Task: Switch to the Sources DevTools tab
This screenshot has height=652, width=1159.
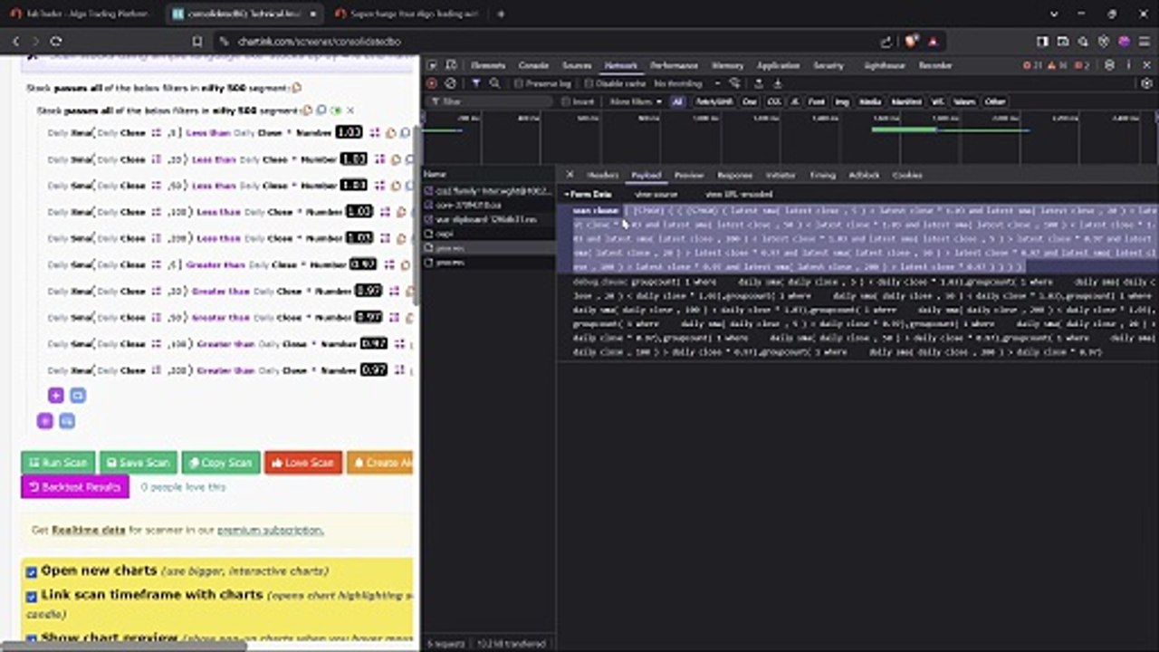Action: (x=576, y=65)
